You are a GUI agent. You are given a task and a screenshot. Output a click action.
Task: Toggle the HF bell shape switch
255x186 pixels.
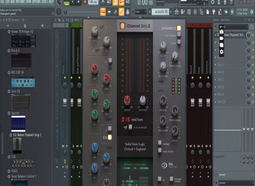pyautogui.click(x=110, y=61)
